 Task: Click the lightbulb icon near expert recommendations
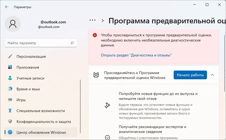tap(107, 137)
